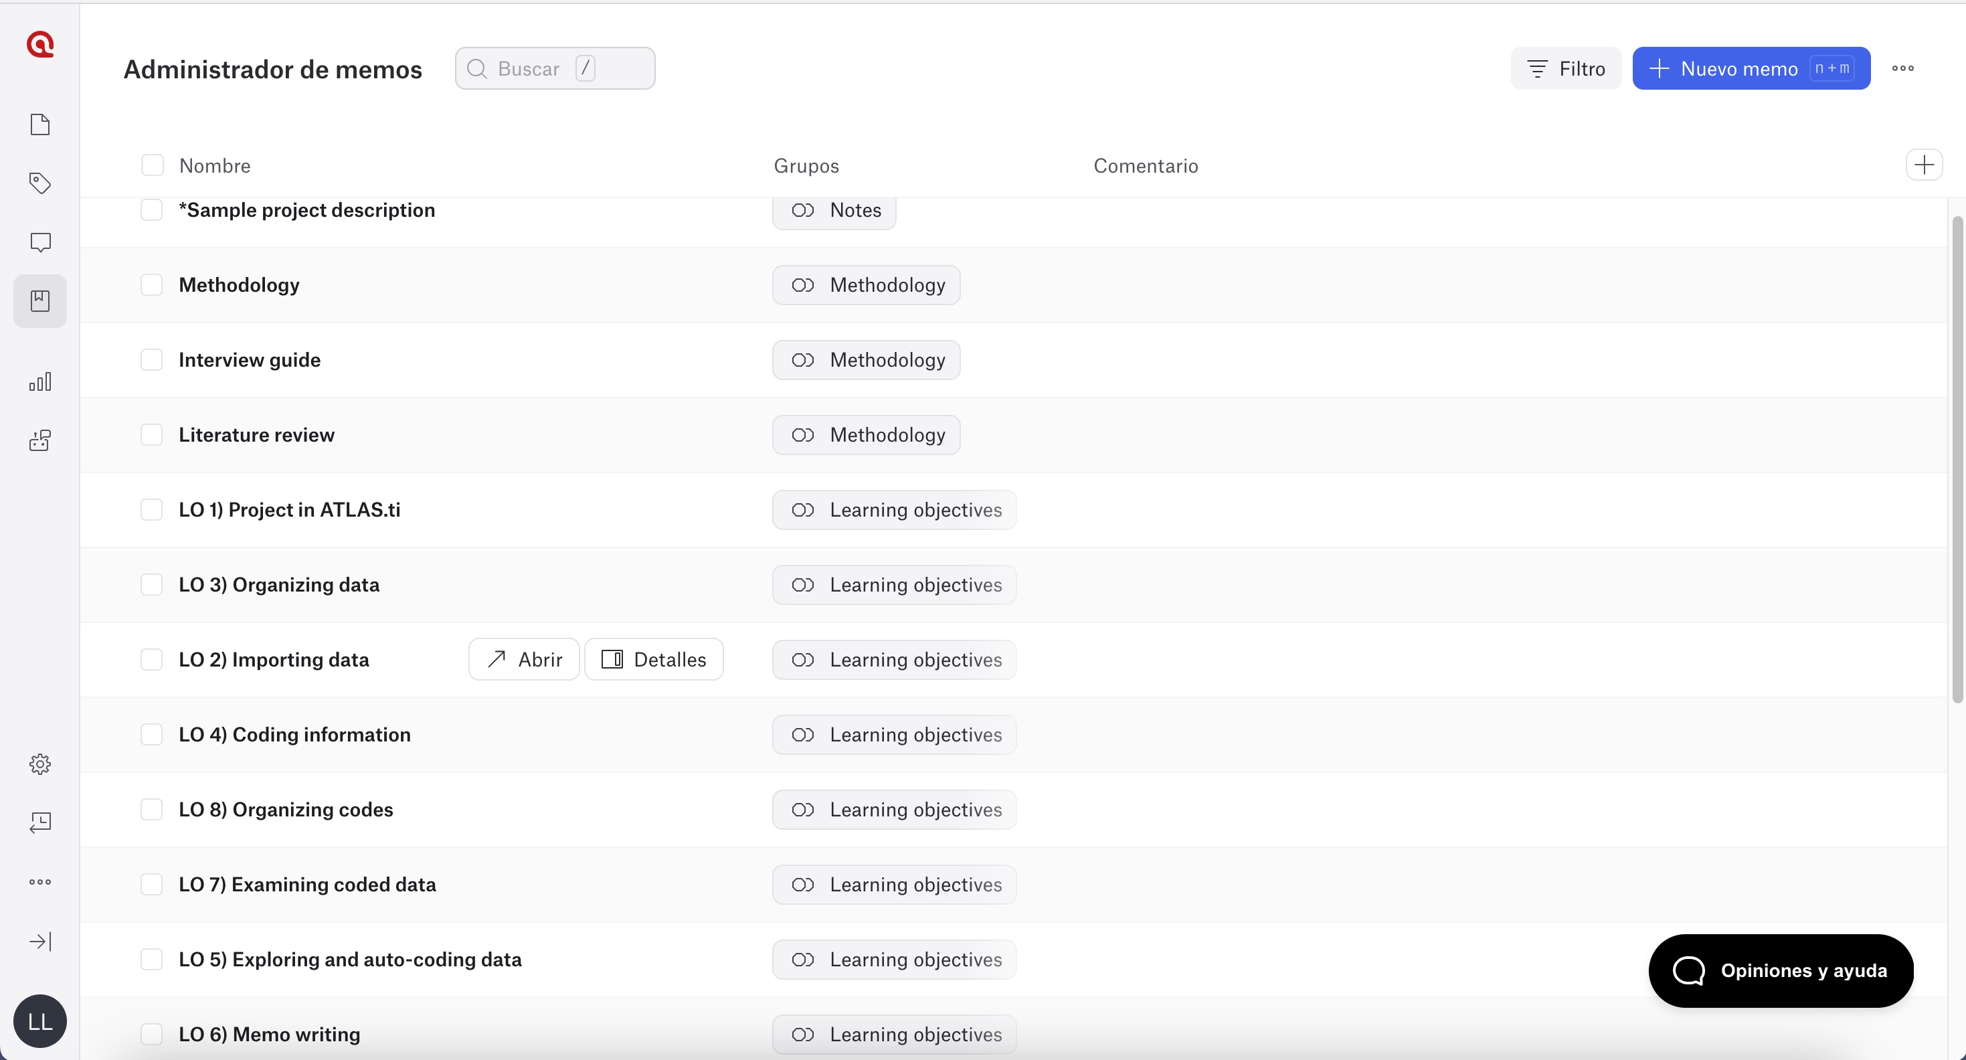Image resolution: width=1966 pixels, height=1060 pixels.
Task: Open memo LO 5) Exploring and auto-coding data
Action: pos(351,959)
